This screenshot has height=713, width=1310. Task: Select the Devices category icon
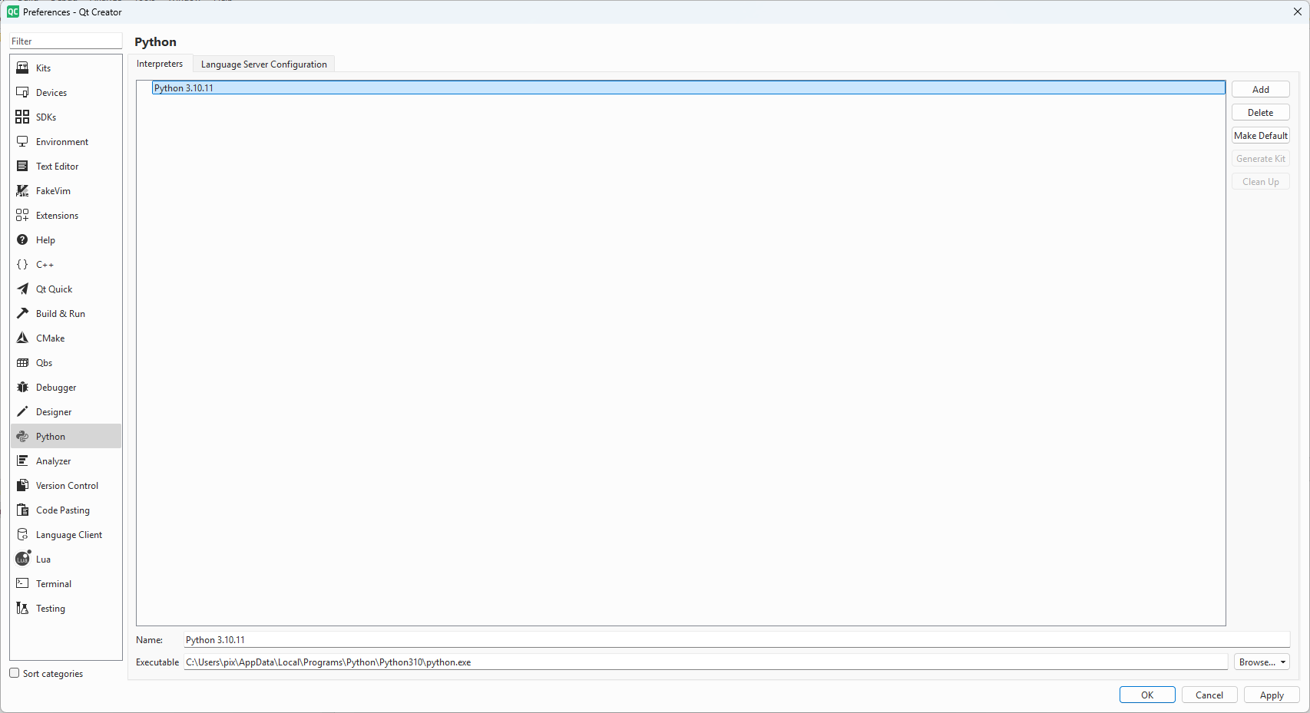pyautogui.click(x=22, y=93)
